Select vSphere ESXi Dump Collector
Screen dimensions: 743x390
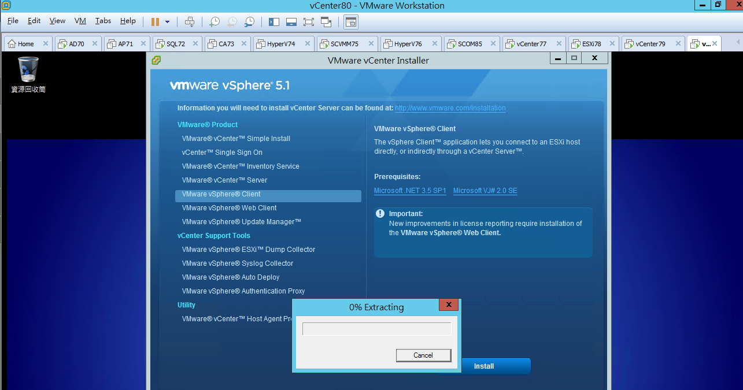pos(249,250)
